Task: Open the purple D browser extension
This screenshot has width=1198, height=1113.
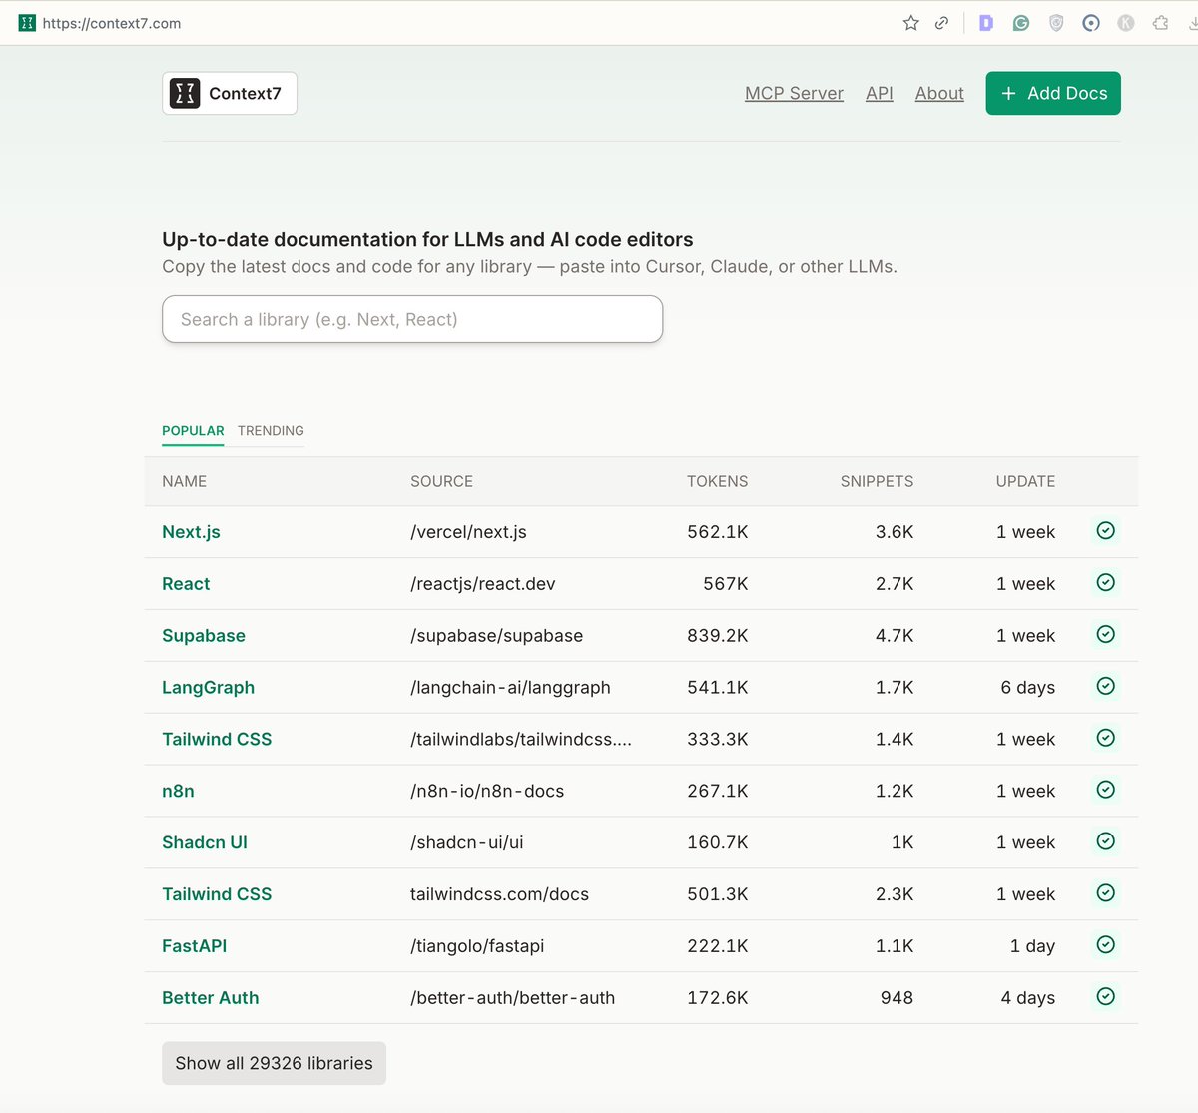Action: pos(986,23)
